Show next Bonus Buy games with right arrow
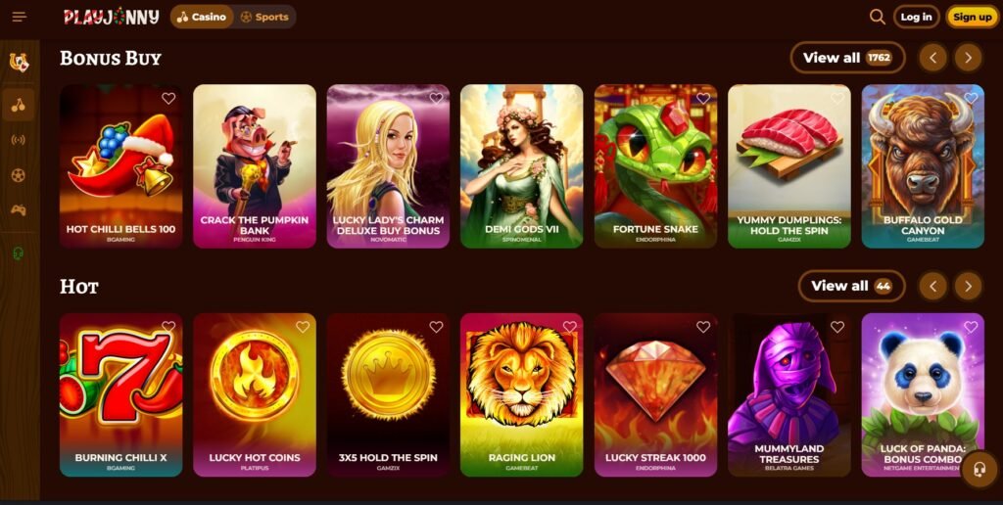 click(968, 58)
